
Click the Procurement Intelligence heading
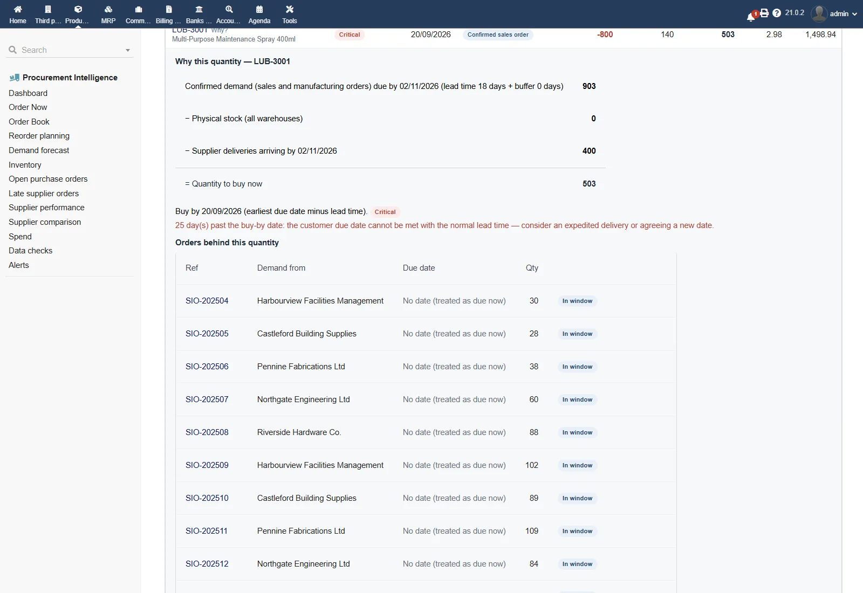coord(70,78)
